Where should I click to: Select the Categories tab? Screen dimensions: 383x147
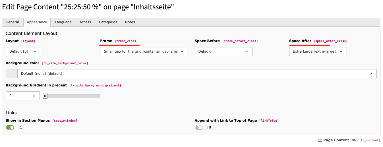pyautogui.click(x=108, y=22)
